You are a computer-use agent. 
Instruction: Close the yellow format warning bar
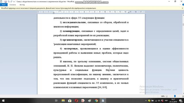pyautogui.click(x=182, y=8)
